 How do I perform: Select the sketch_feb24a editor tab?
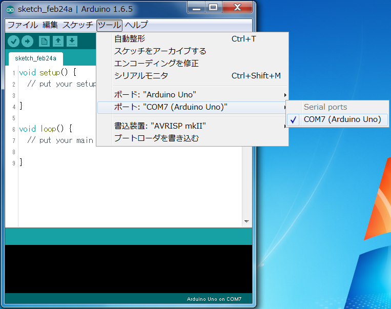(x=36, y=58)
